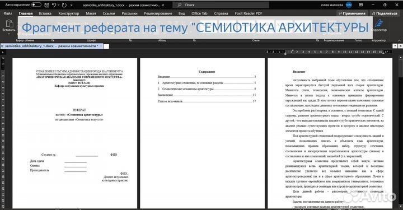Open a new blank document tab
The image size is (403, 210).
pos(106,46)
